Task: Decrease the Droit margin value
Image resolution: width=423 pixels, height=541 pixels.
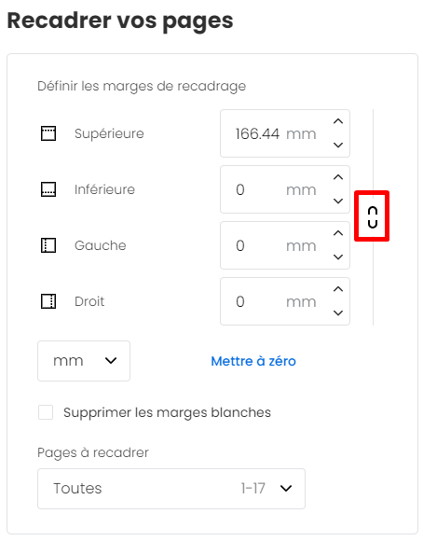Action: coord(338,312)
